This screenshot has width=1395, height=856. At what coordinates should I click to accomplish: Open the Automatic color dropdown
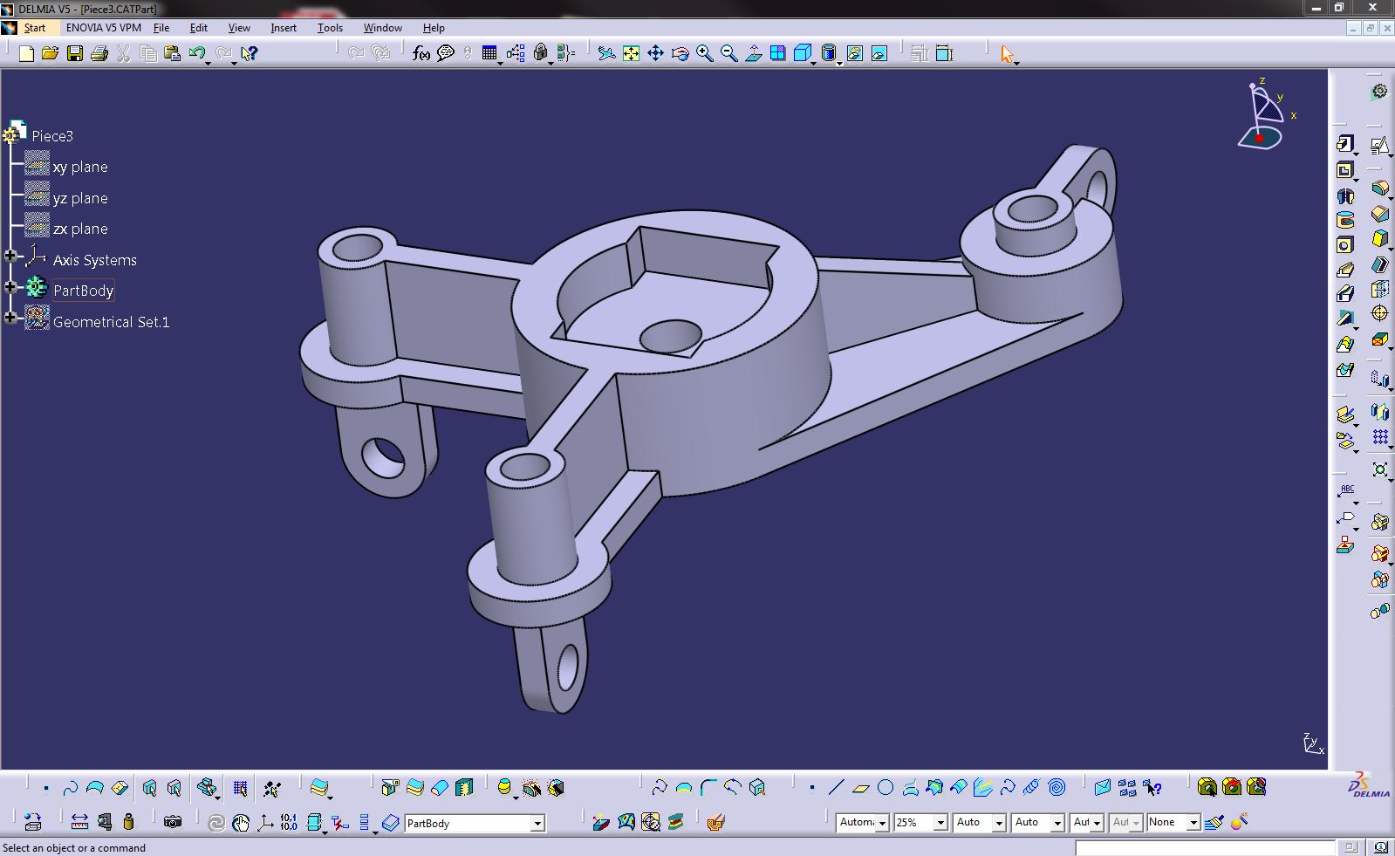tap(882, 823)
